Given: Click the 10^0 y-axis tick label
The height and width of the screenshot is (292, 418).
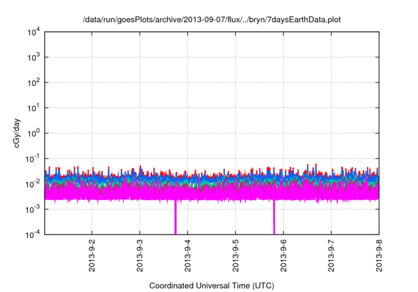Looking at the screenshot, I should pos(34,133).
